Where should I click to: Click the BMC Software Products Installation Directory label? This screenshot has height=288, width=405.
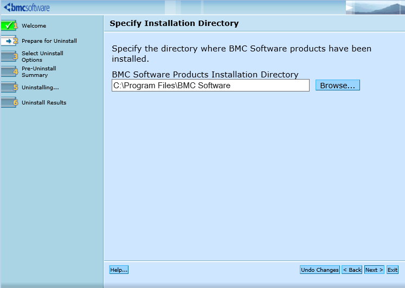pos(205,74)
